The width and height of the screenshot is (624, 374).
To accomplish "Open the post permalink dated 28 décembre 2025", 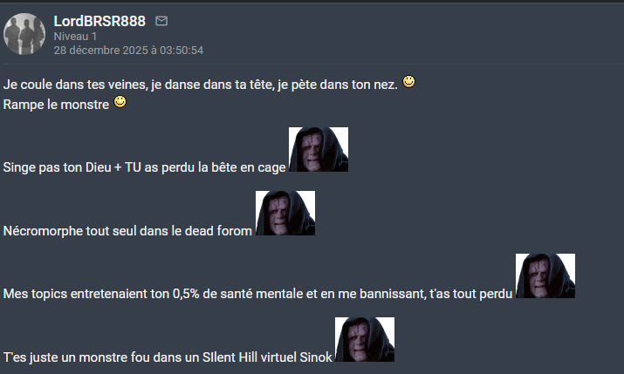I will [x=128, y=51].
